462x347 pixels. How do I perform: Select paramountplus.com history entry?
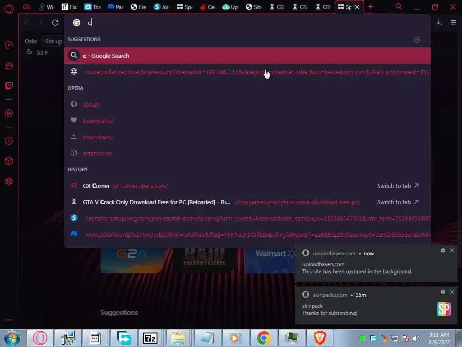247,234
